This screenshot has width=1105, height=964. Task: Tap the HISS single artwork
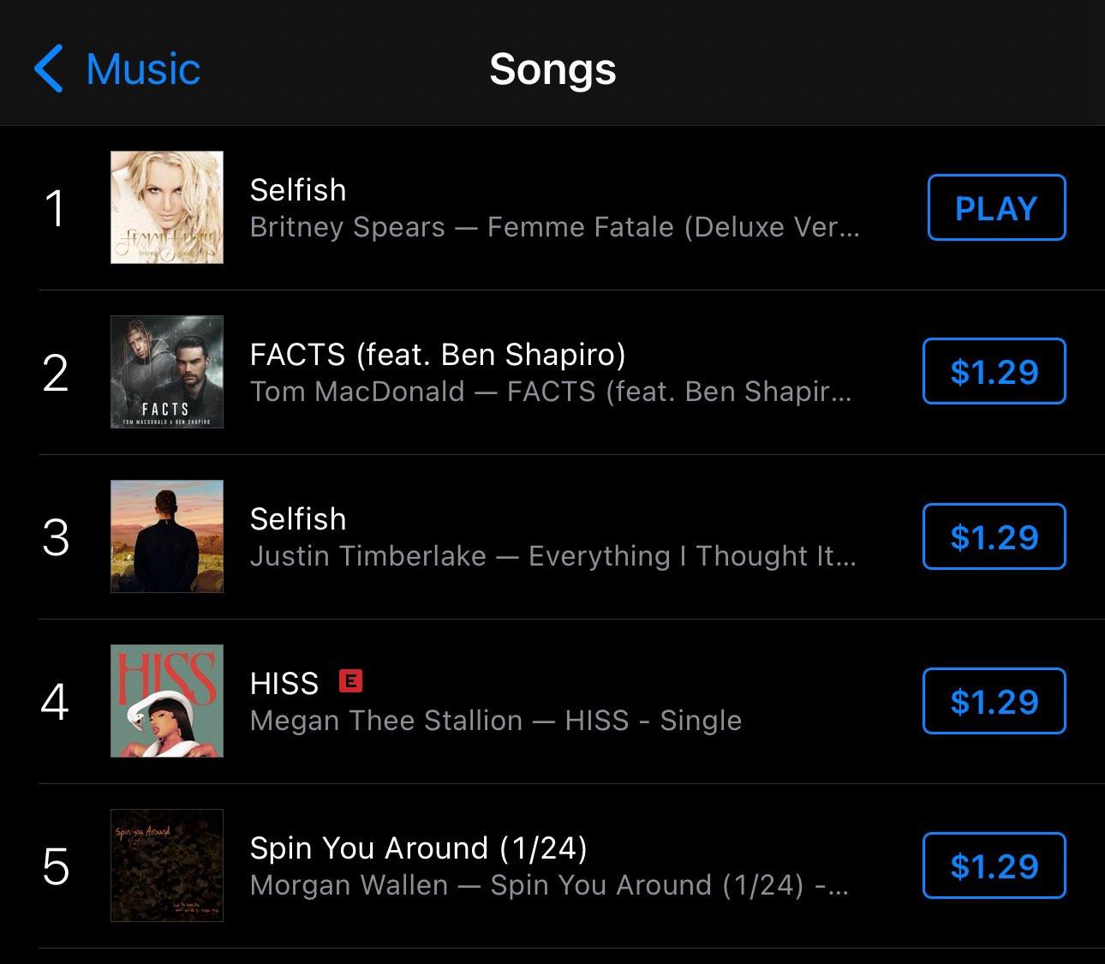(167, 701)
